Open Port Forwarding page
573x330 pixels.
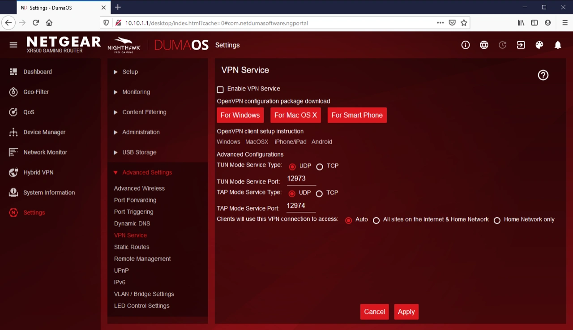coord(135,200)
